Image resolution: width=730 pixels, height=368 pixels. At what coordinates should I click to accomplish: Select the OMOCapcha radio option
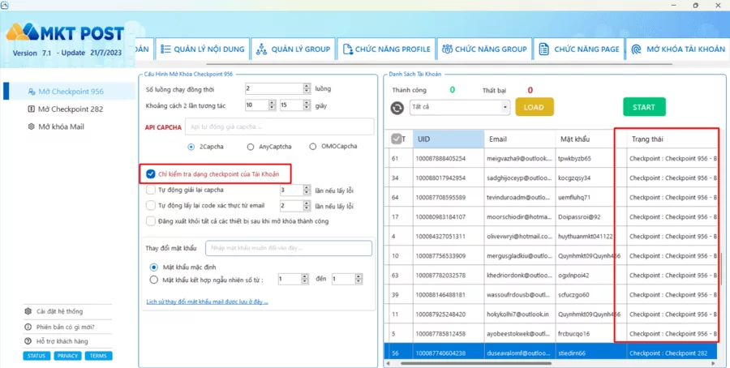312,147
